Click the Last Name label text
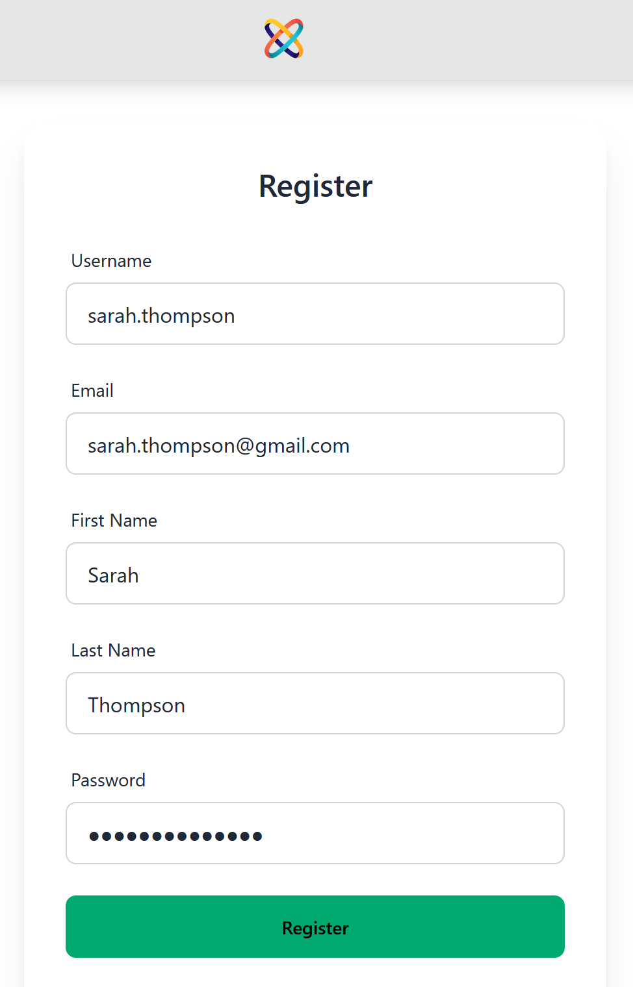 tap(113, 651)
